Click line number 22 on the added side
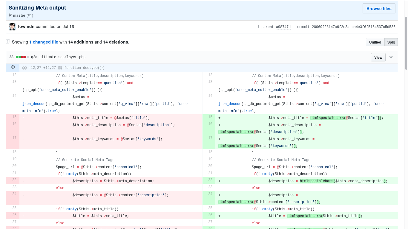The image size is (408, 229). 210,180
